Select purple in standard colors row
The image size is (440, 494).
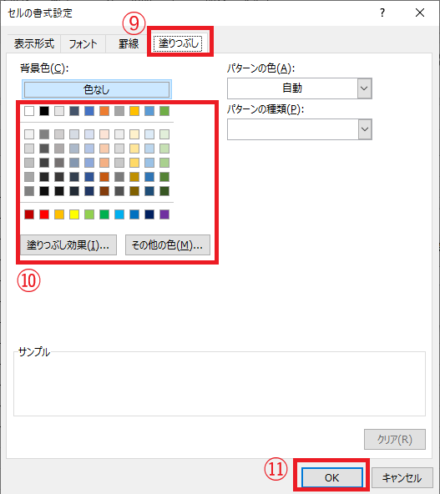[164, 214]
